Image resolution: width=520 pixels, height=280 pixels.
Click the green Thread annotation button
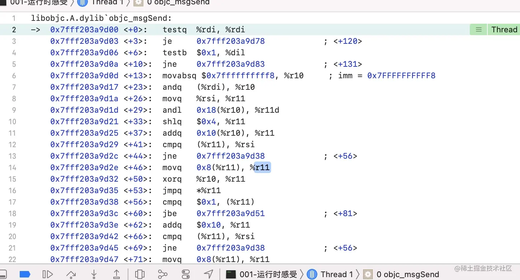pos(504,29)
